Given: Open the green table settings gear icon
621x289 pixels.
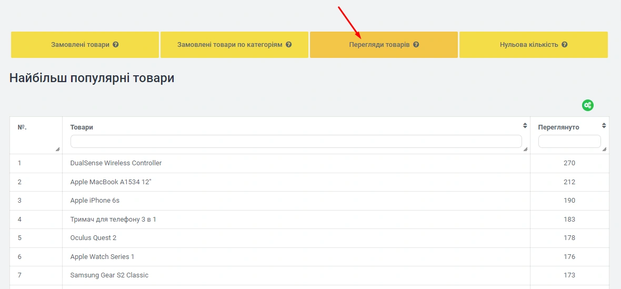Looking at the screenshot, I should (587, 105).
